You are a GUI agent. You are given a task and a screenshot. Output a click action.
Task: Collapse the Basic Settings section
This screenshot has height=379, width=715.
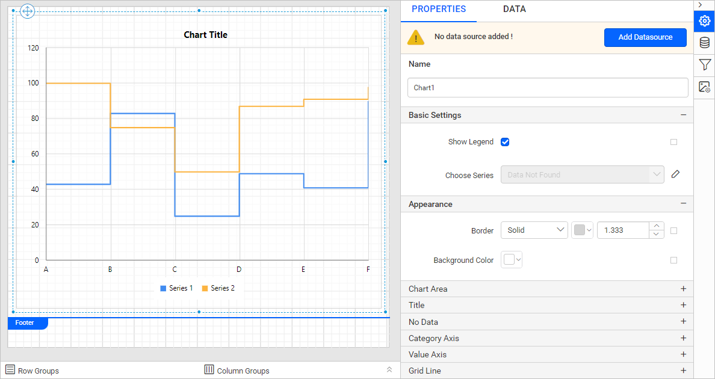point(683,115)
